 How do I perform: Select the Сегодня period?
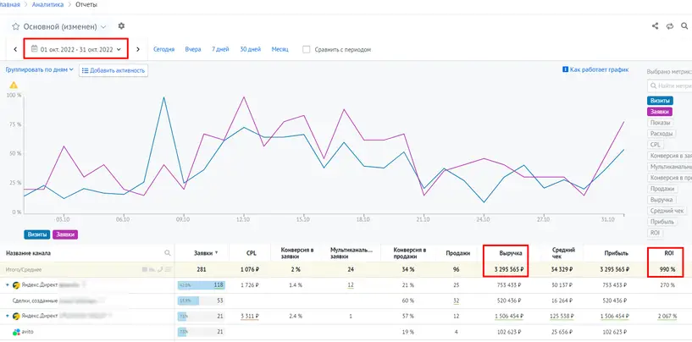[163, 49]
